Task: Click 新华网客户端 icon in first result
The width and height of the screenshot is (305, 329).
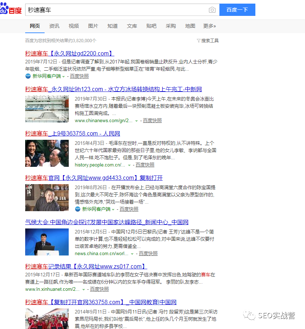Action: pyautogui.click(x=28, y=76)
